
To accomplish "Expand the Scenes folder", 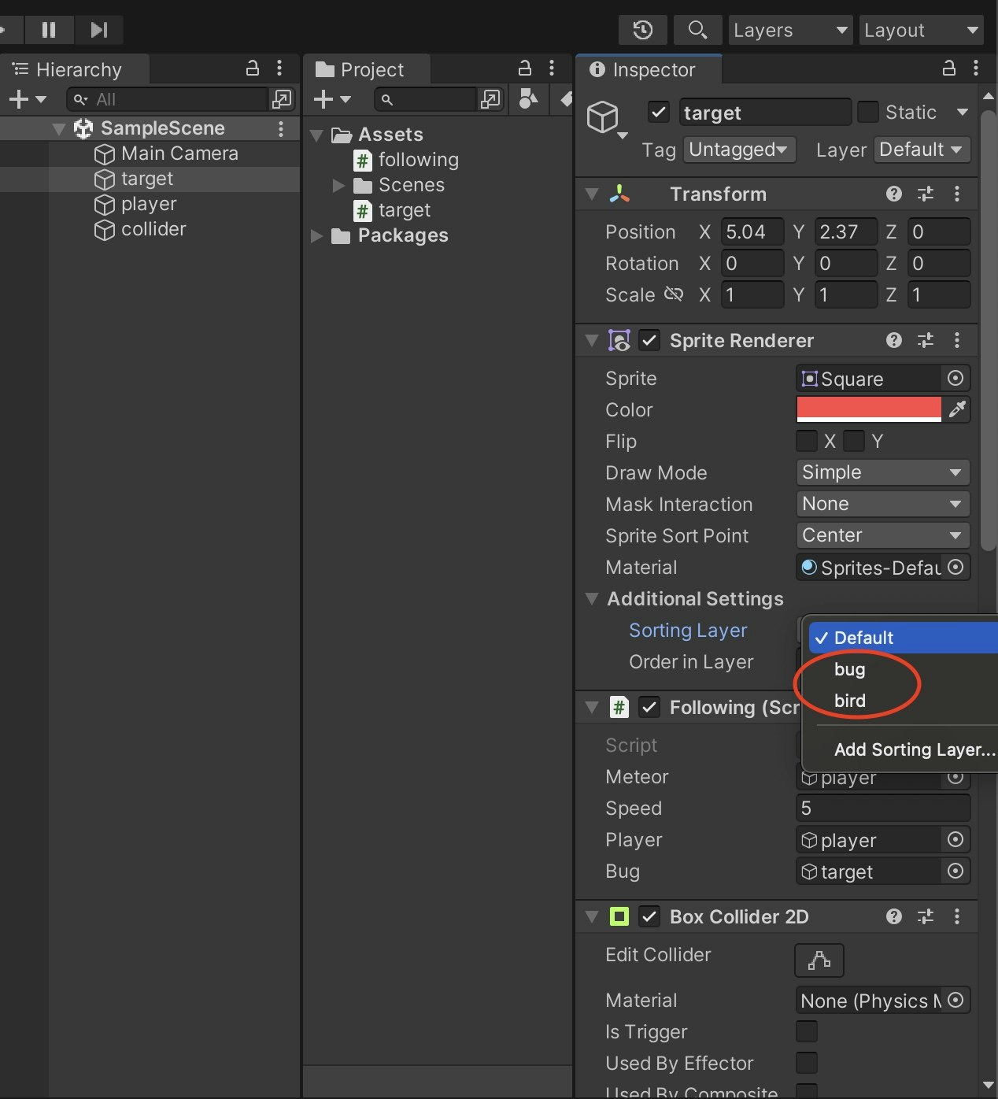I will pos(339,185).
